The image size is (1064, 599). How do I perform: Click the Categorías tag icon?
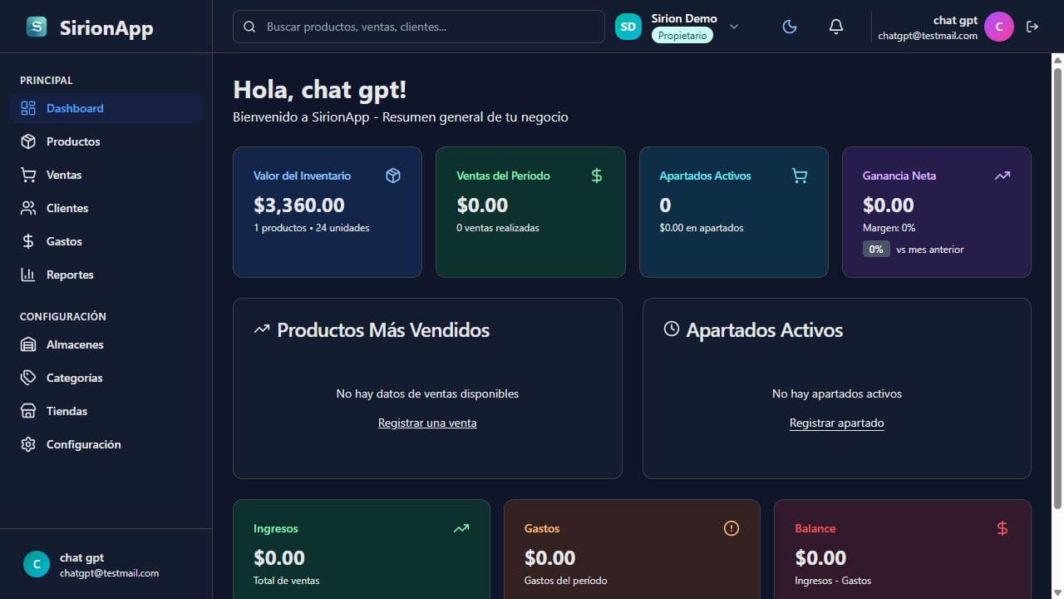tap(28, 378)
